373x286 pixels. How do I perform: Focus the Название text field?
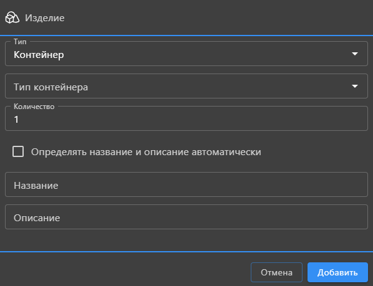tap(186, 184)
